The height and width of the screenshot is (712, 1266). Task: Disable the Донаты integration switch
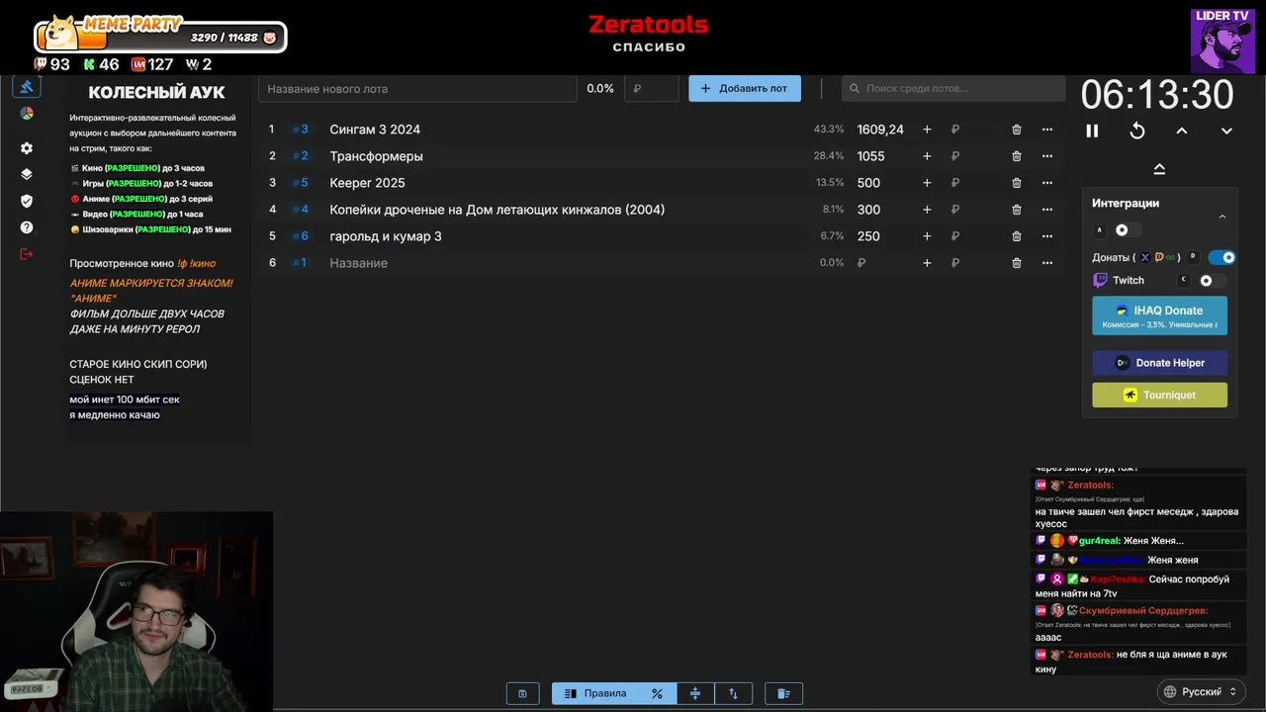coord(1222,257)
